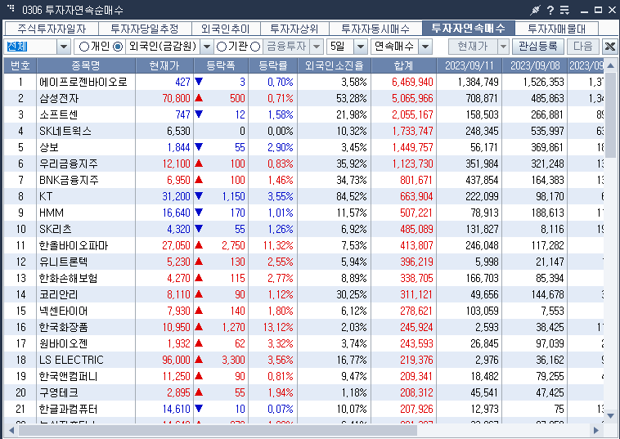Select the 우리금융지주 stock name
This screenshot has height=439, width=620.
tap(69, 164)
